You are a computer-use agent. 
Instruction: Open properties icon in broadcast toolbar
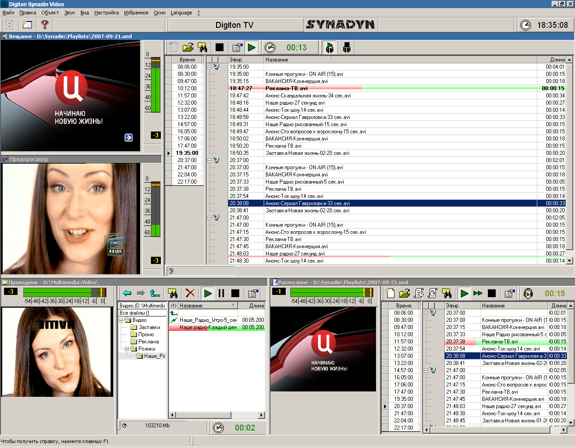(237, 48)
